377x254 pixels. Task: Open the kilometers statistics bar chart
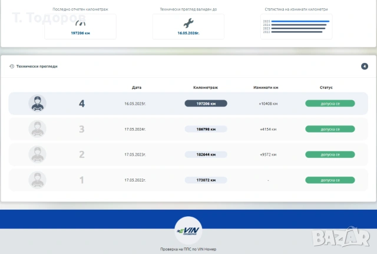tap(295, 27)
